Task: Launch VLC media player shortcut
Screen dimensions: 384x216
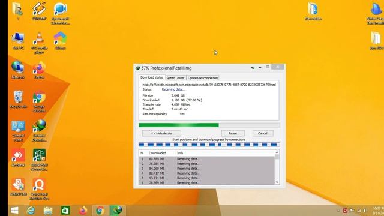Action: 39,43
